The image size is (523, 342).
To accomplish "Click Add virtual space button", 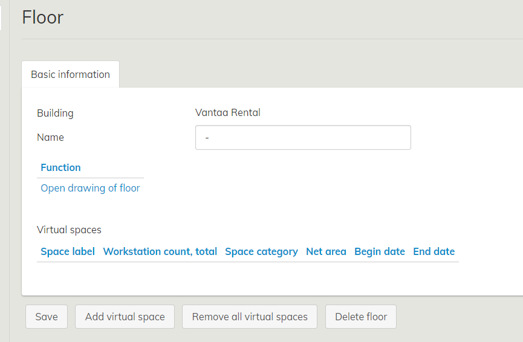I will click(125, 317).
